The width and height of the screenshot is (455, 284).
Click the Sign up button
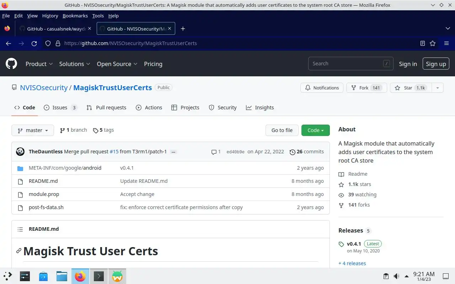(x=436, y=64)
